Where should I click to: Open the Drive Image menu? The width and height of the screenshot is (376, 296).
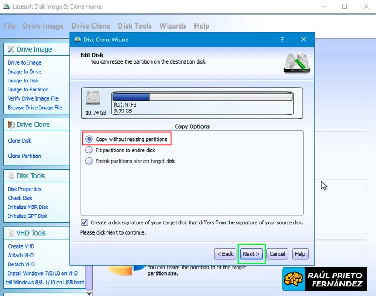pos(43,26)
